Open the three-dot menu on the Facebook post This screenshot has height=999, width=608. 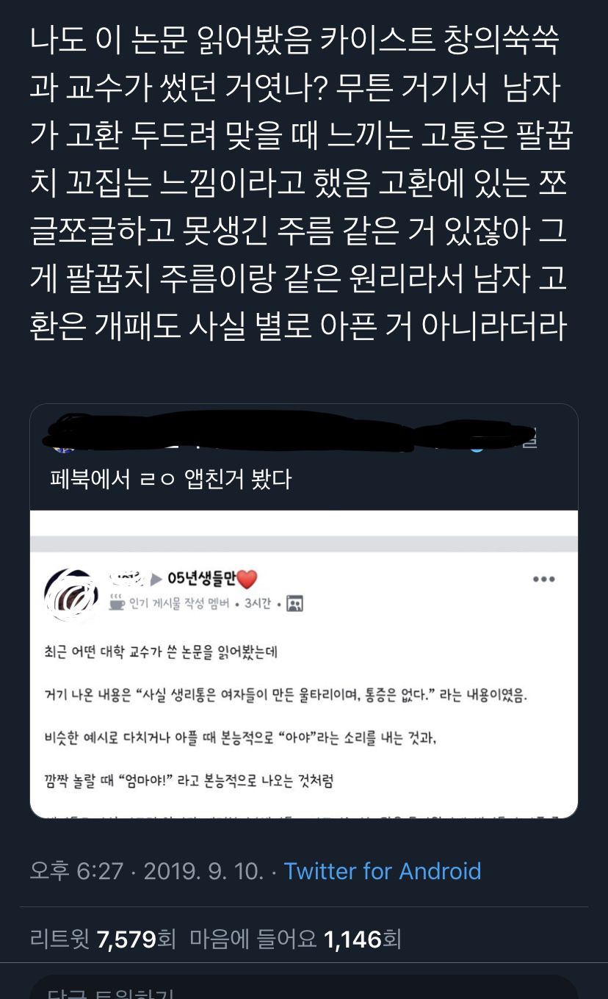(x=543, y=579)
